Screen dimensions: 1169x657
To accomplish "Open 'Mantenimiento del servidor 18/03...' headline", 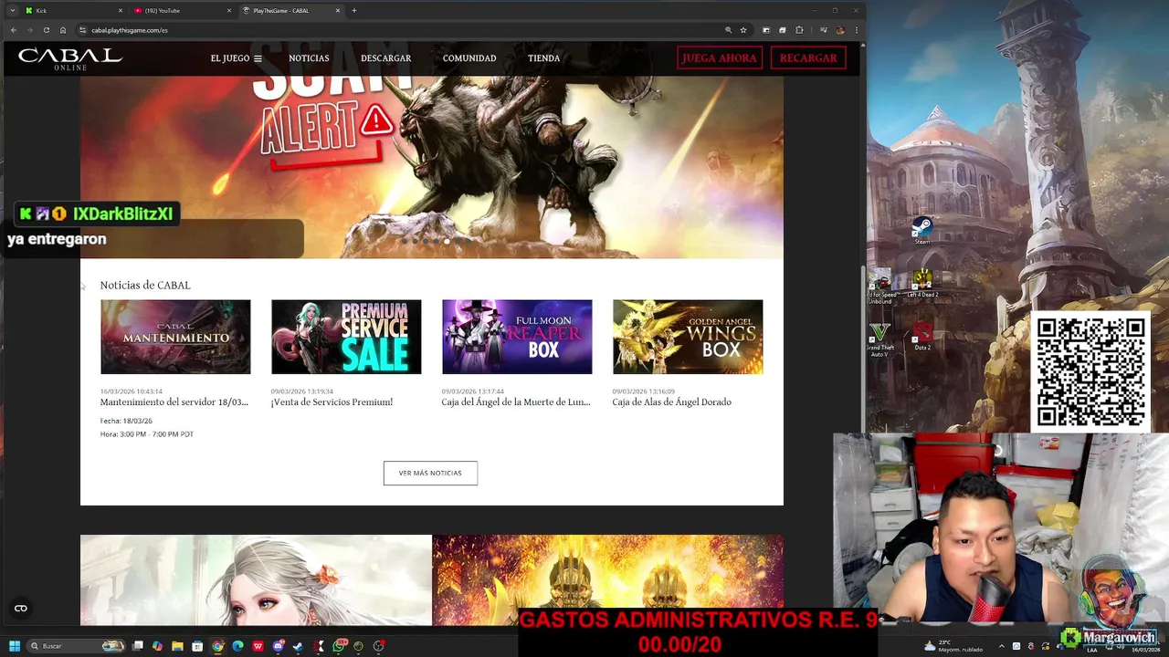I will coord(174,402).
